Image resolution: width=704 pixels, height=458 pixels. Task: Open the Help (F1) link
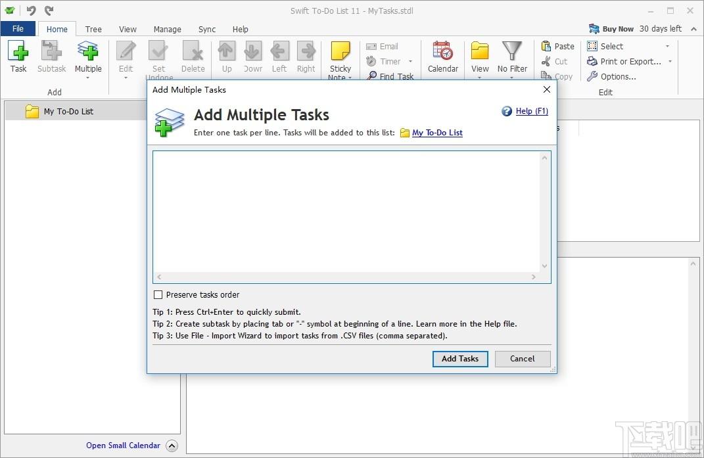(532, 111)
